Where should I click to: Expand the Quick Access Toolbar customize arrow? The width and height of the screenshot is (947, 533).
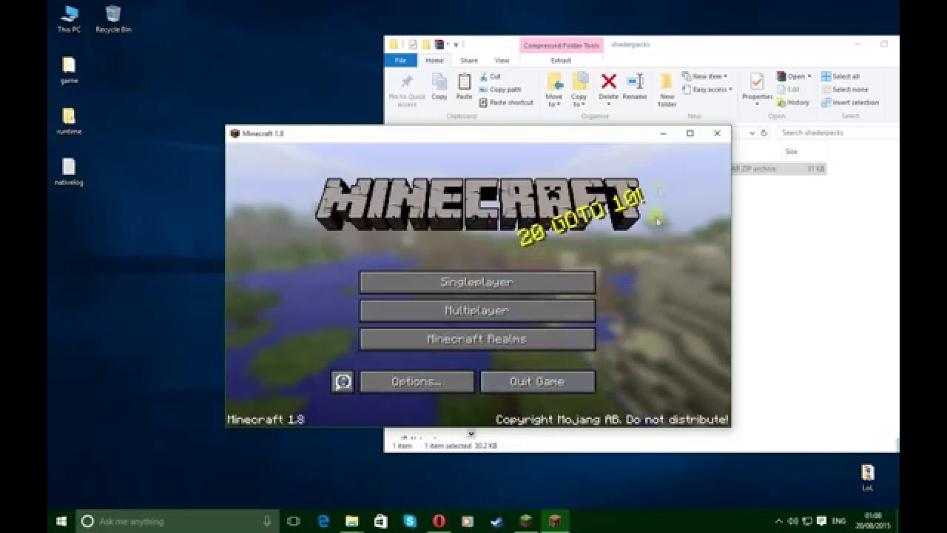(x=456, y=44)
